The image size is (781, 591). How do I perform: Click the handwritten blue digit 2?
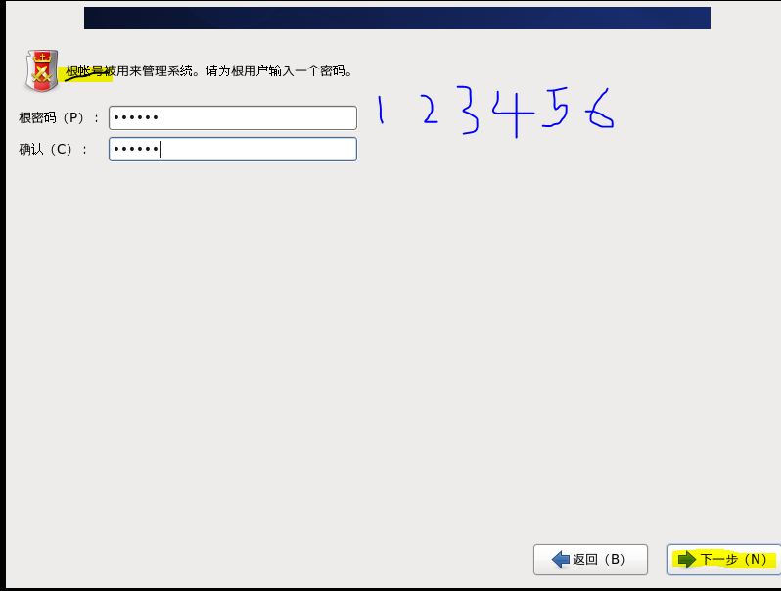tap(430, 109)
